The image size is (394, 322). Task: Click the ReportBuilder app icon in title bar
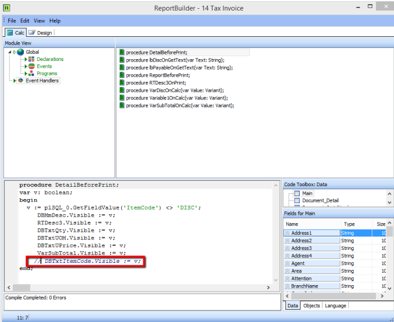pyautogui.click(x=7, y=7)
